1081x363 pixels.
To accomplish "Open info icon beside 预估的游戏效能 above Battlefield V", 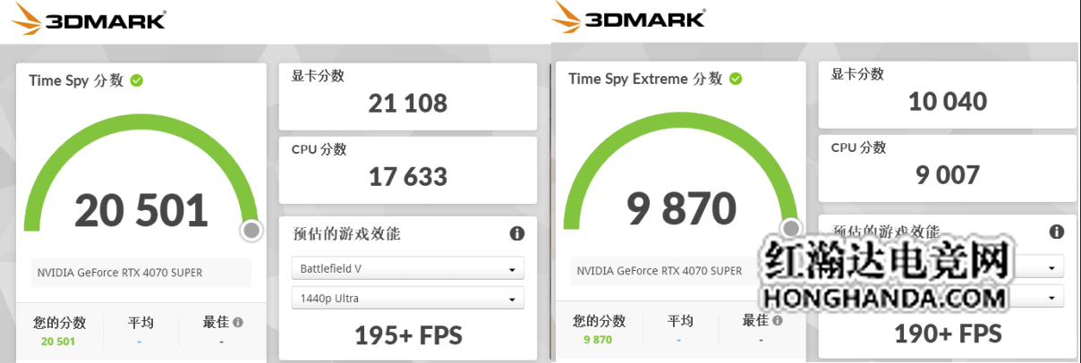I will (x=516, y=234).
